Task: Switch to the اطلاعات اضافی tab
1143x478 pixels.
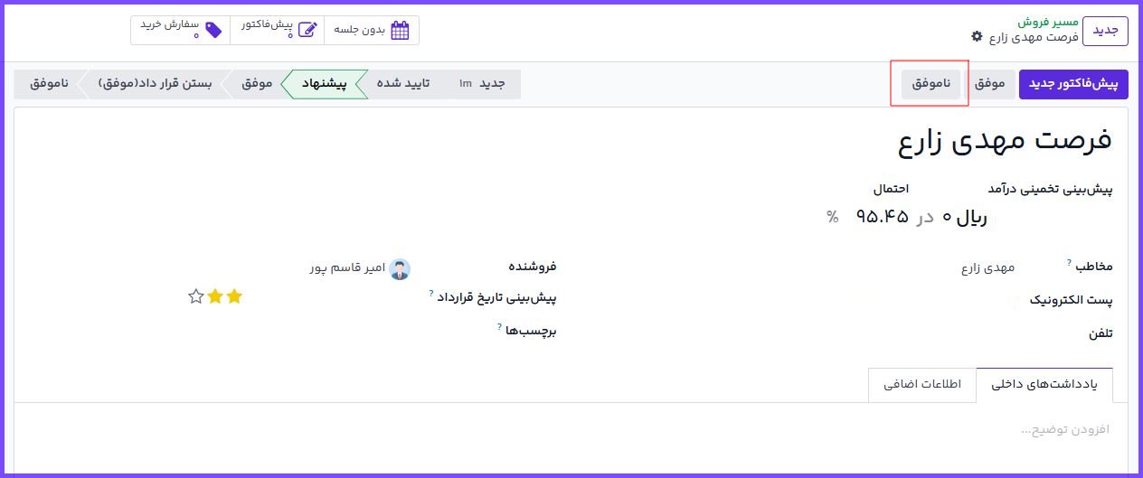Action: pyautogui.click(x=916, y=384)
